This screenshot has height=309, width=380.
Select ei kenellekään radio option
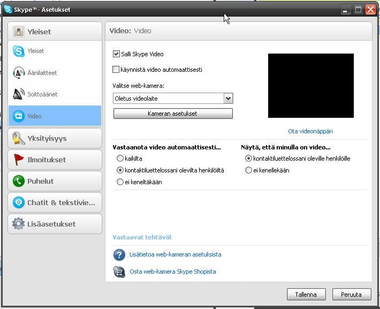(248, 170)
